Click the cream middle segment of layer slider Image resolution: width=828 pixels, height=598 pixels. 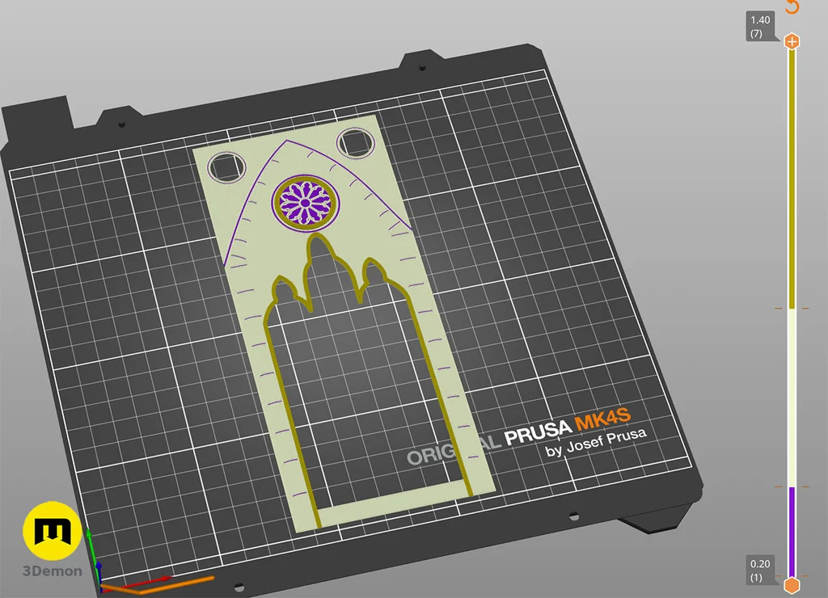pyautogui.click(x=792, y=396)
